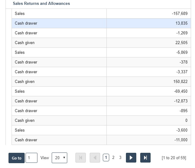The height and width of the screenshot is (168, 195).
Task: Jump to the last page arrow
Action: pyautogui.click(x=145, y=158)
